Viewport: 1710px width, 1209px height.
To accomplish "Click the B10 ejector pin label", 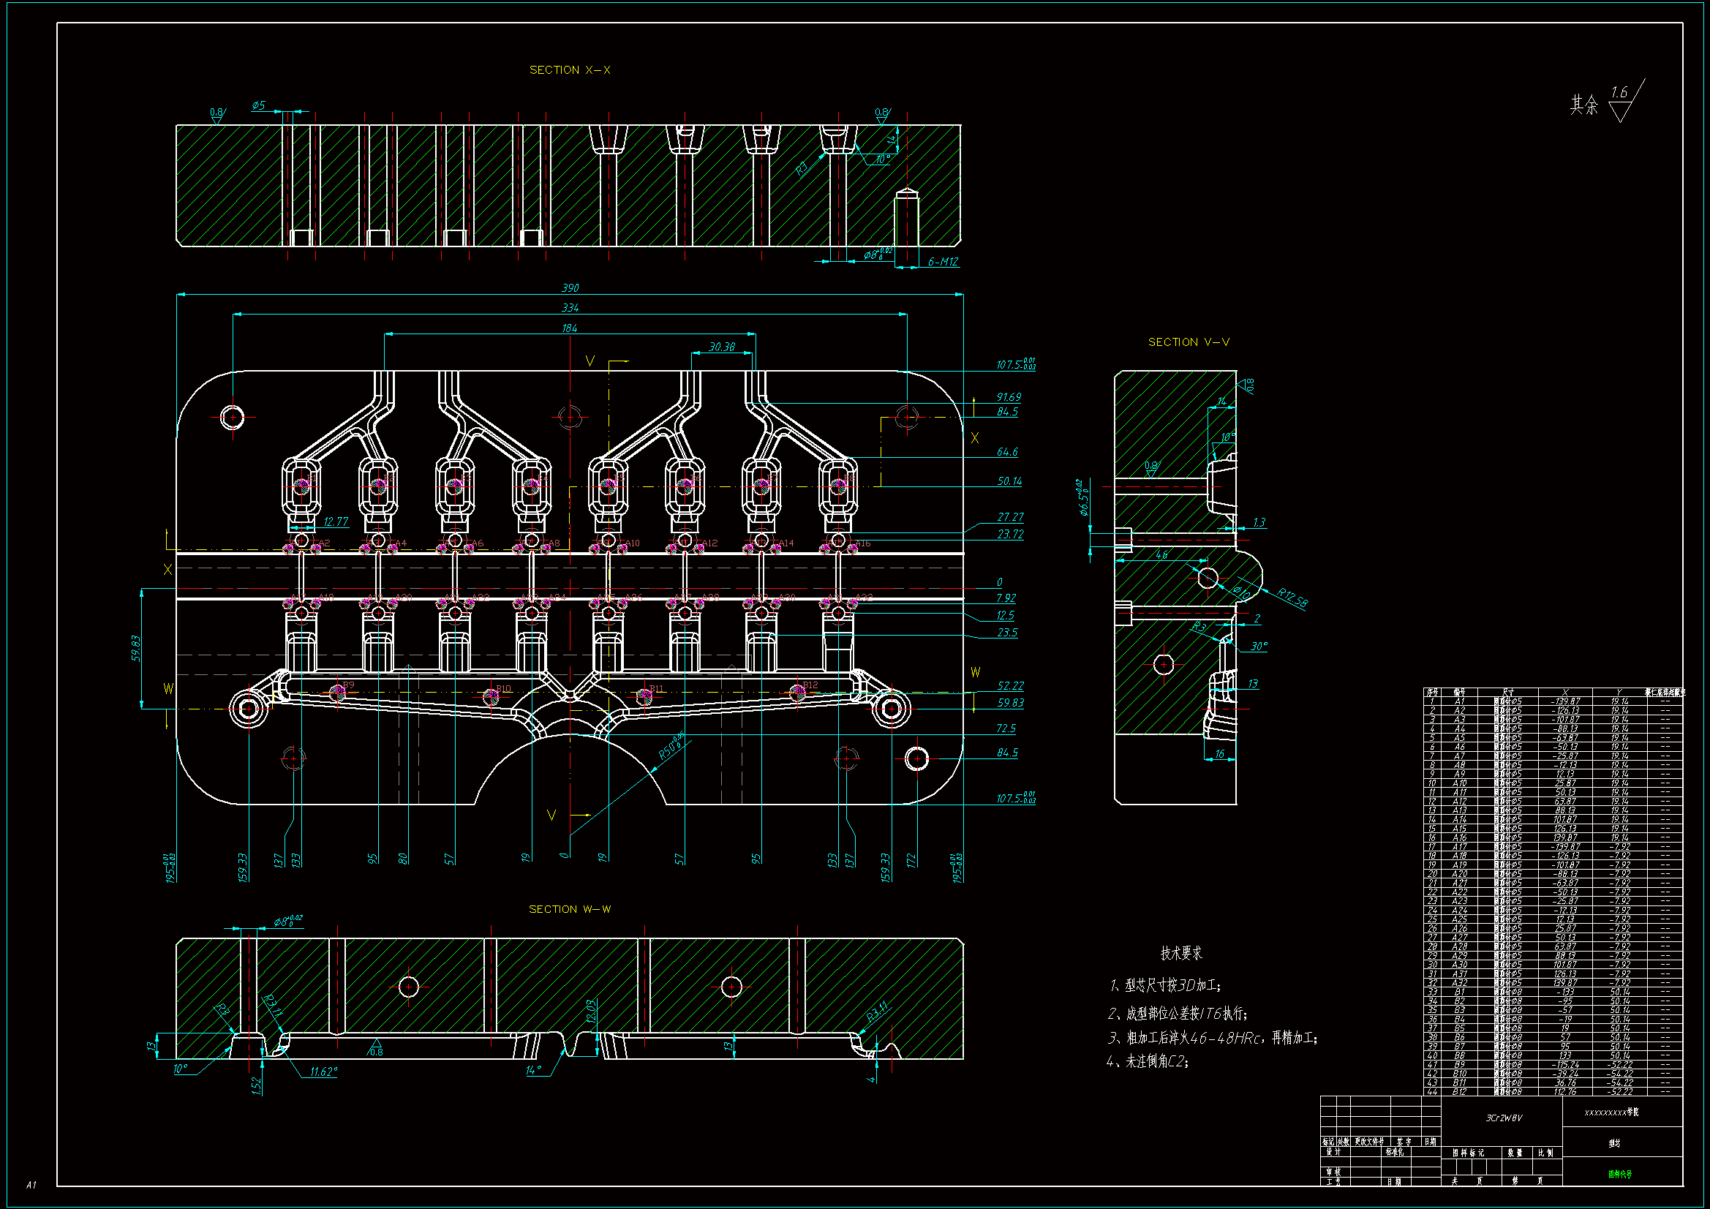I will tap(504, 689).
